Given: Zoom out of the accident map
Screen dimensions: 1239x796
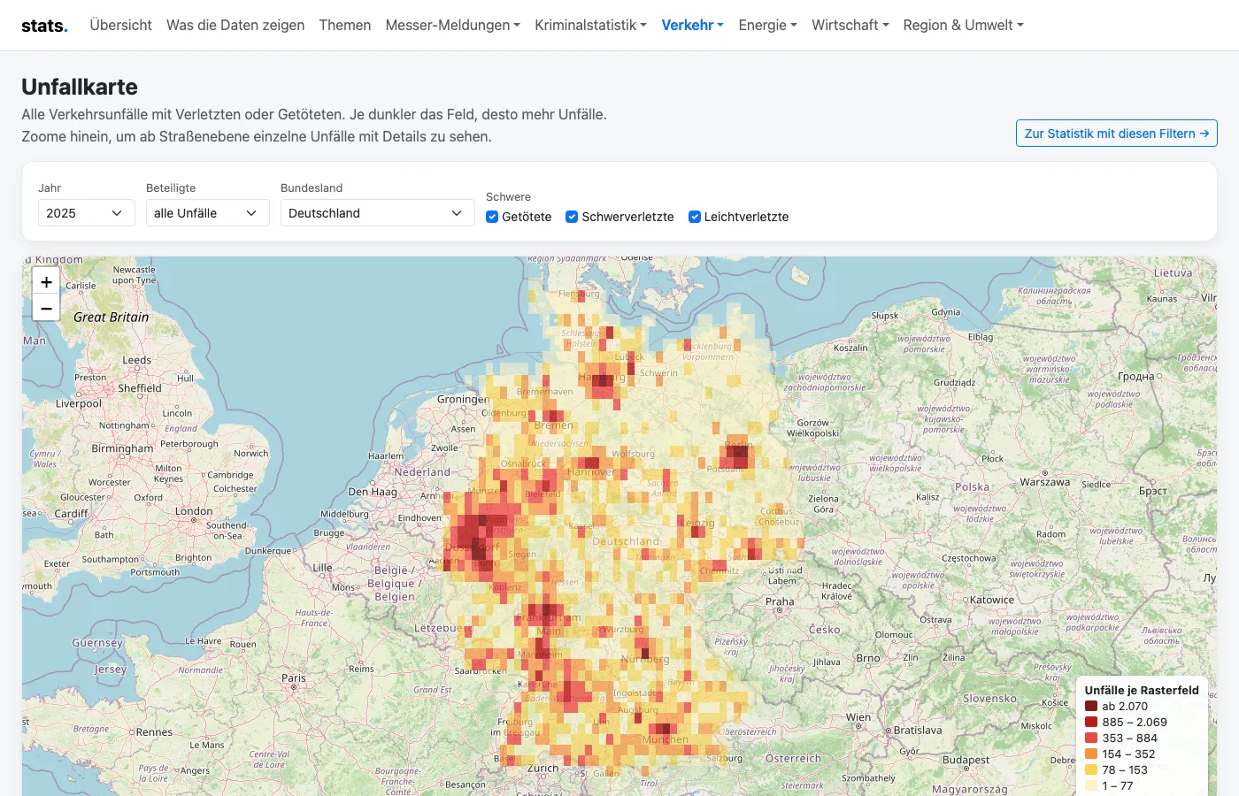Looking at the screenshot, I should [x=46, y=309].
